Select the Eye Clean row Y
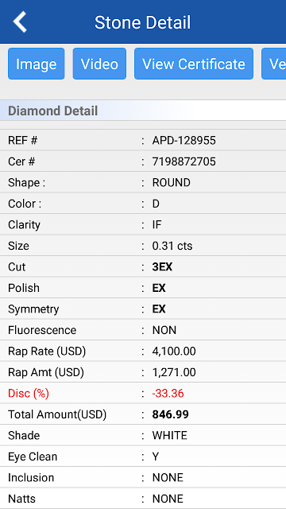This screenshot has width=286, height=509. pos(143,457)
